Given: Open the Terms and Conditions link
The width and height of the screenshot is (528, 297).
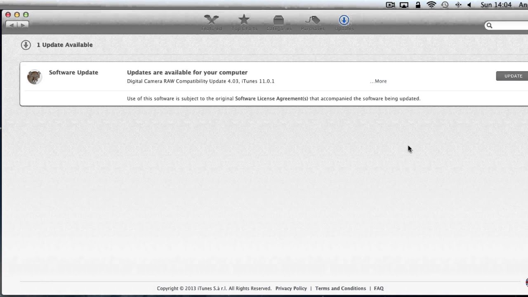Looking at the screenshot, I should [340, 288].
